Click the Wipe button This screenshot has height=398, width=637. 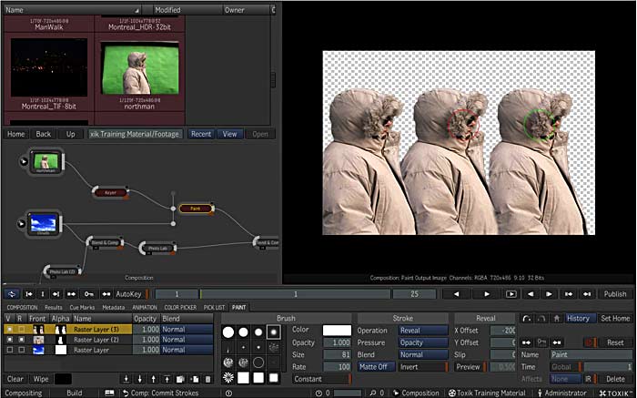coord(39,379)
